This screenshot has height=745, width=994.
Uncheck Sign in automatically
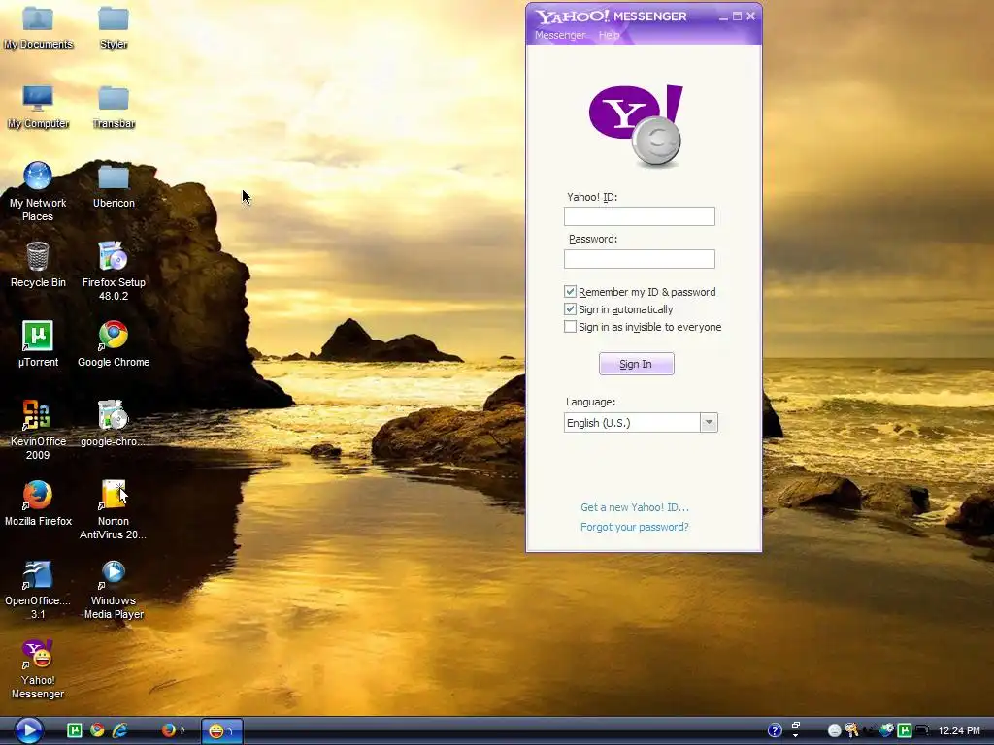point(570,309)
